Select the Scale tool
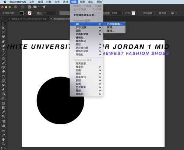 point(3,81)
